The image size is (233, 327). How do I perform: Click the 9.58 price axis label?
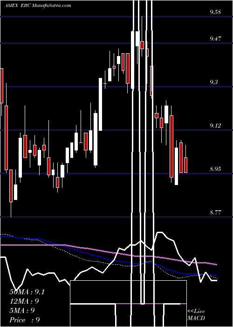pyautogui.click(x=215, y=12)
